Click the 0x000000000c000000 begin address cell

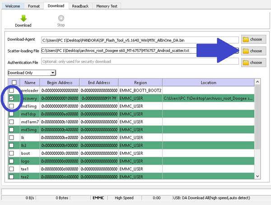pyautogui.click(x=60, y=154)
